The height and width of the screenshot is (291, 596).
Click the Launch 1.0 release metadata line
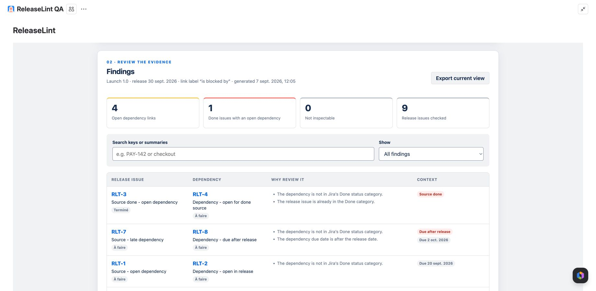click(x=201, y=81)
